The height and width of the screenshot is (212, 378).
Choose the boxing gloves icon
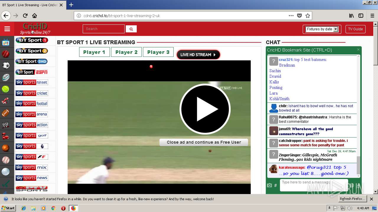(x=6, y=136)
